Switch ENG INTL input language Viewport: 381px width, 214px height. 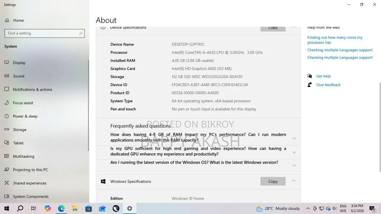tap(343, 208)
